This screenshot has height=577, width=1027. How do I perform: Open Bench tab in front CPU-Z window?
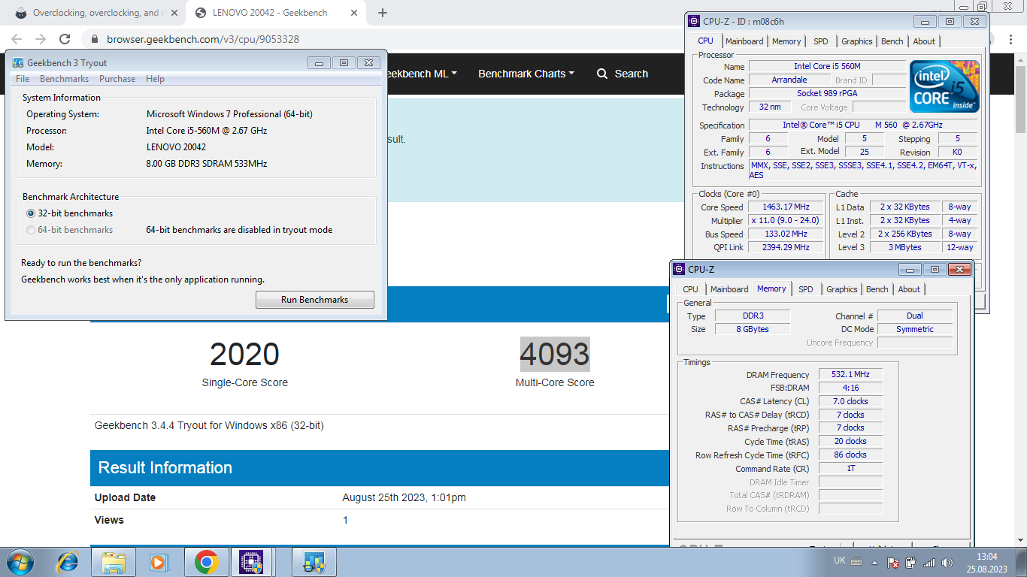pyautogui.click(x=877, y=289)
